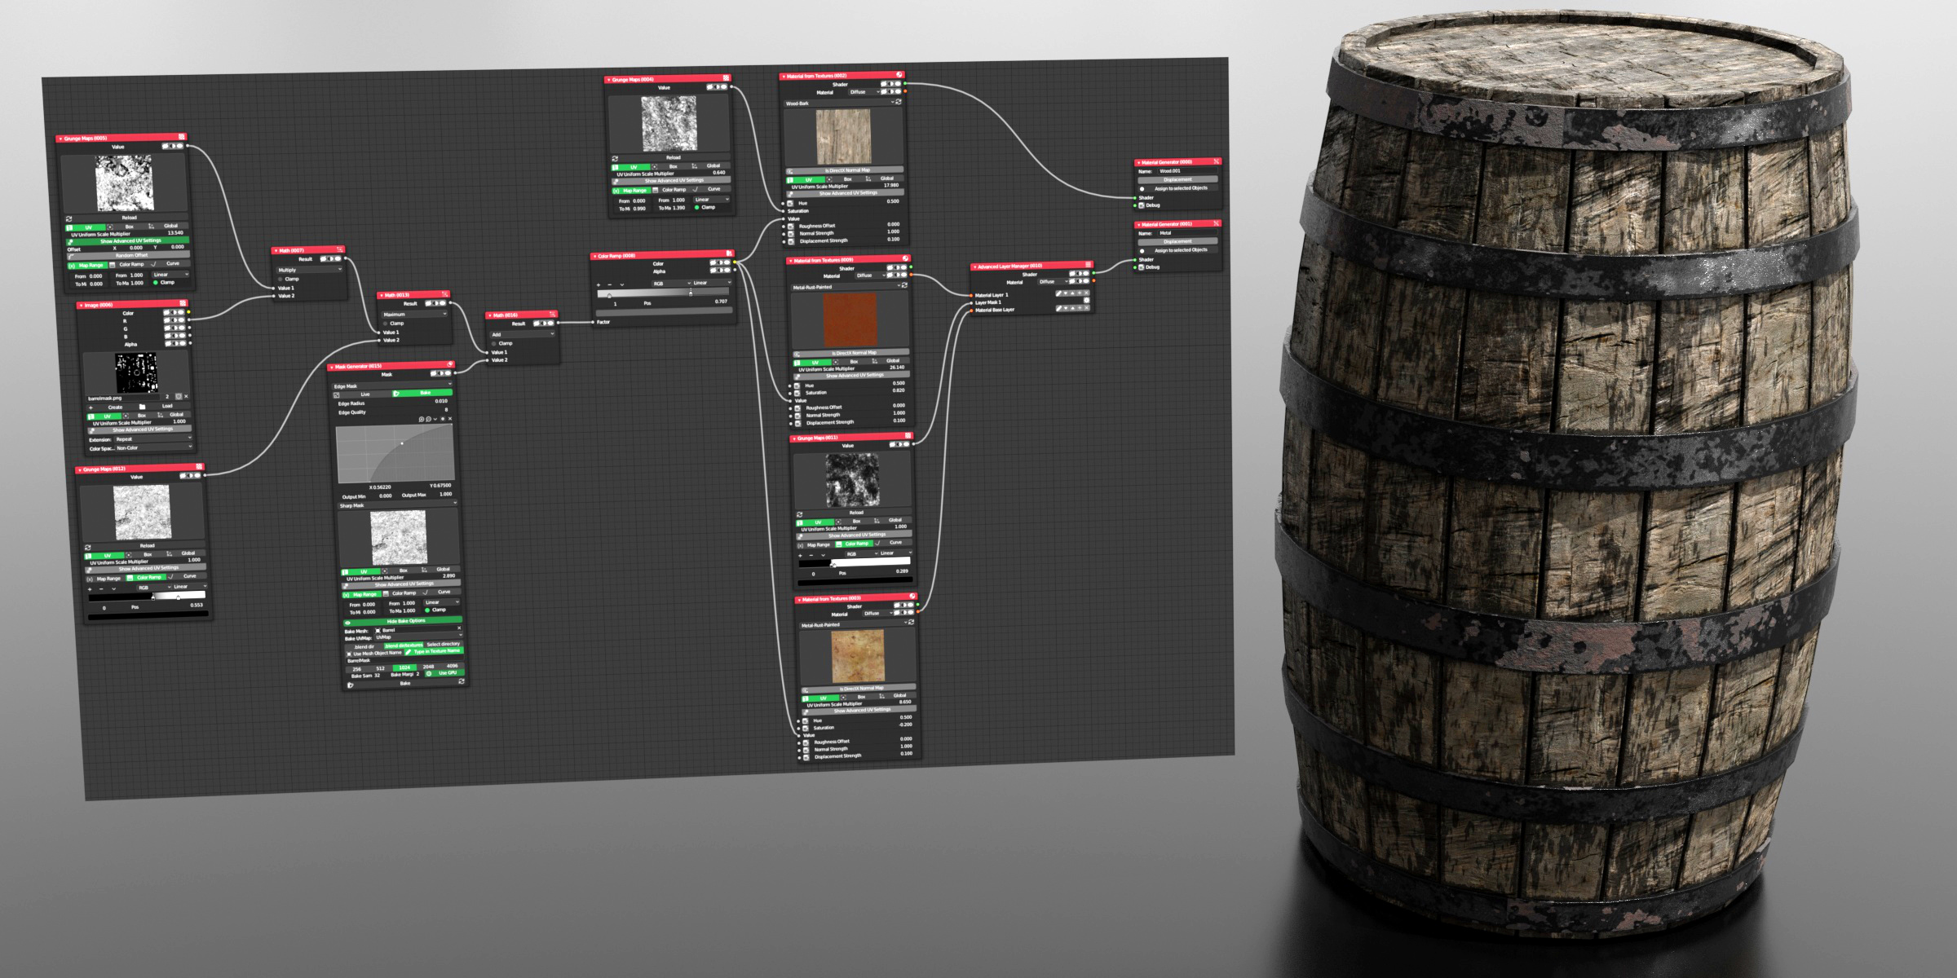Toggle Clamp in Math (0013) Maximum node
This screenshot has width=1957, height=978.
coord(386,324)
